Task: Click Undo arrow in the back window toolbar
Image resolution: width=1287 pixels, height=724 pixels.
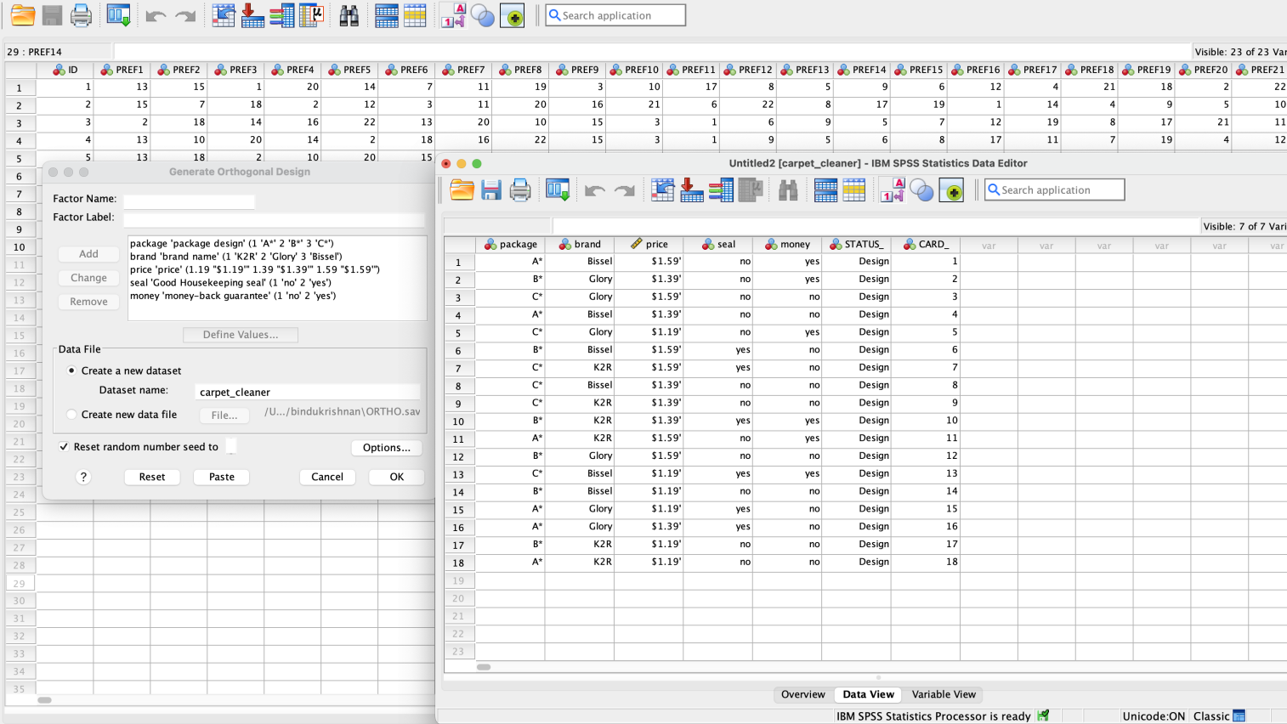Action: point(156,16)
